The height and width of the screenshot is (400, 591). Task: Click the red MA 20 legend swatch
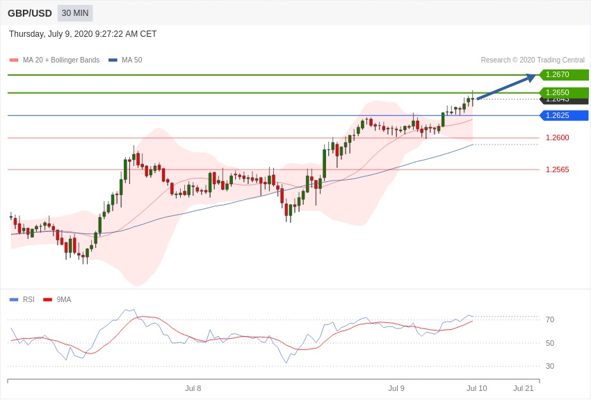pos(14,60)
